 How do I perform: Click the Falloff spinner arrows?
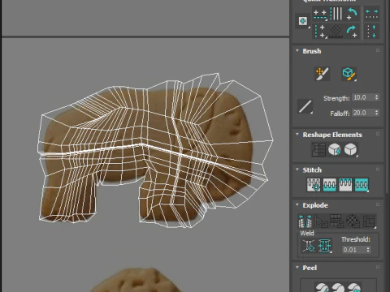[x=376, y=113]
